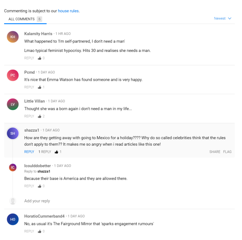Give shazza1's comment a thumbs-up

pyautogui.click(x=56, y=152)
